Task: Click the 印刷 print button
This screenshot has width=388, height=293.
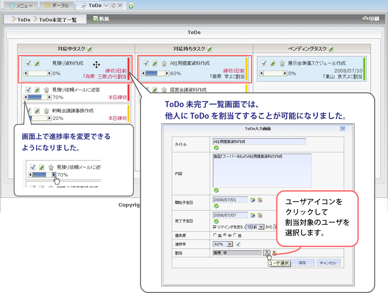Action: (371, 19)
